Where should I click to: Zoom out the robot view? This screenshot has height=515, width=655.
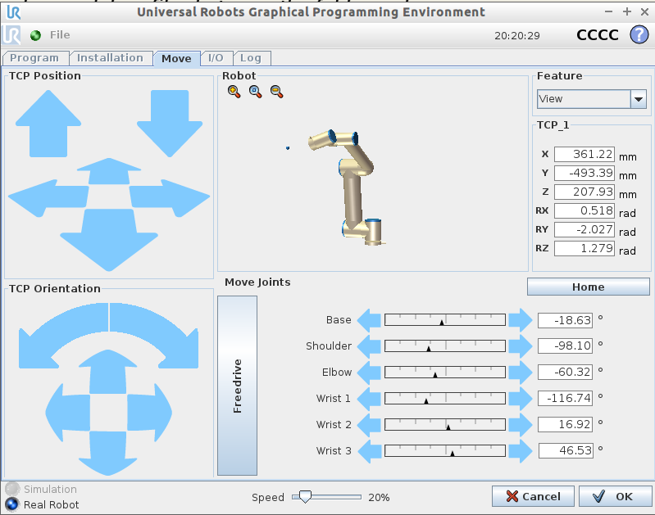coord(276,92)
